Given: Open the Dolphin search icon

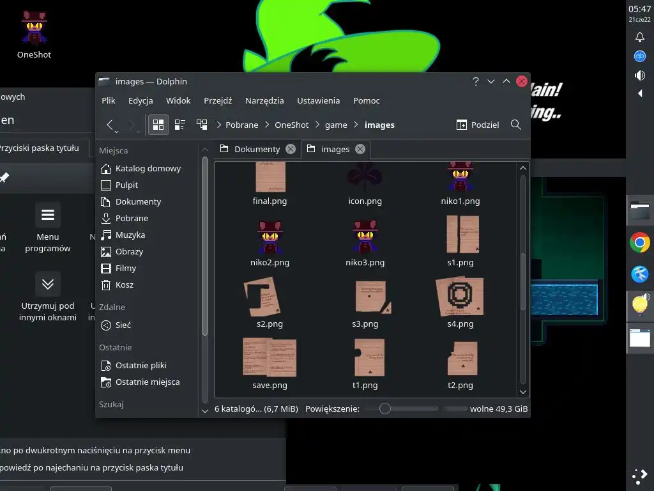Looking at the screenshot, I should tap(516, 125).
